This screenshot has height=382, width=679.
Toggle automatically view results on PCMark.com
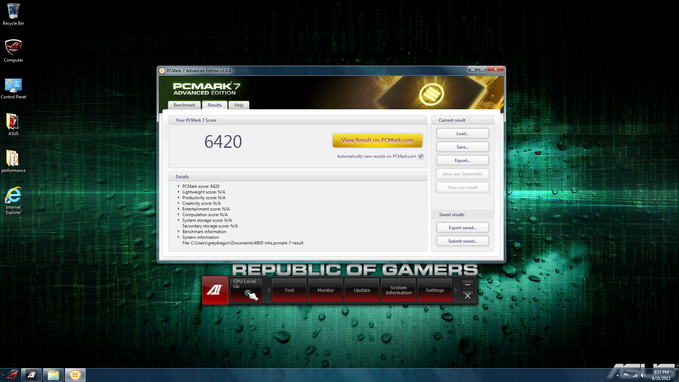tap(420, 156)
